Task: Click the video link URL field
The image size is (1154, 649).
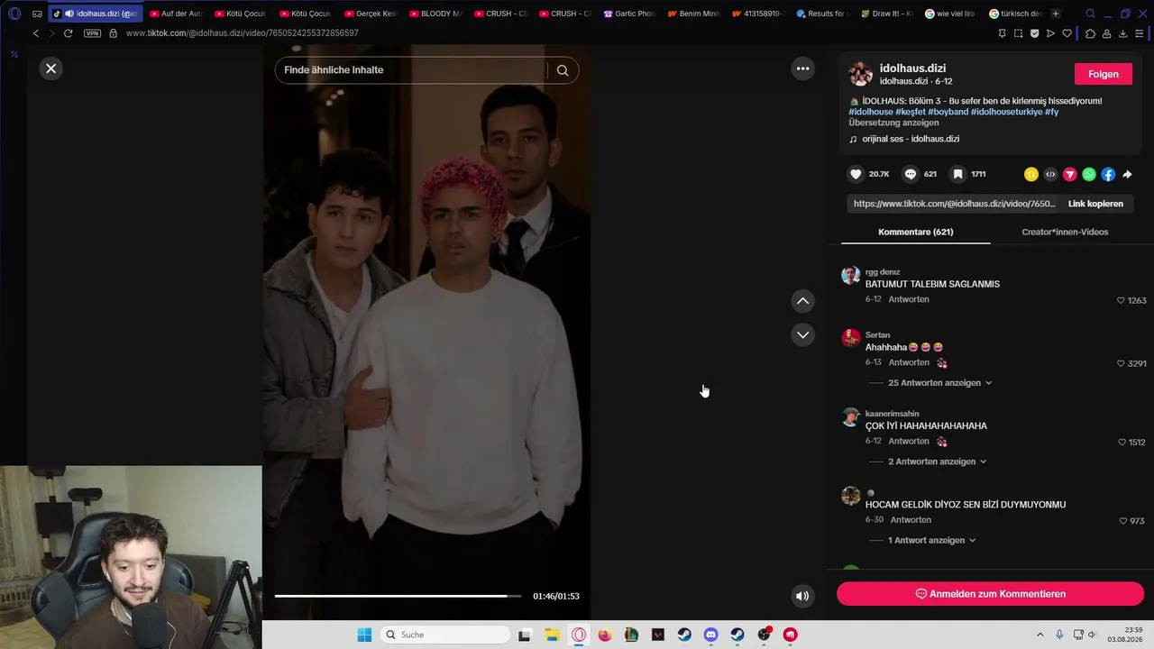Action: 954,204
